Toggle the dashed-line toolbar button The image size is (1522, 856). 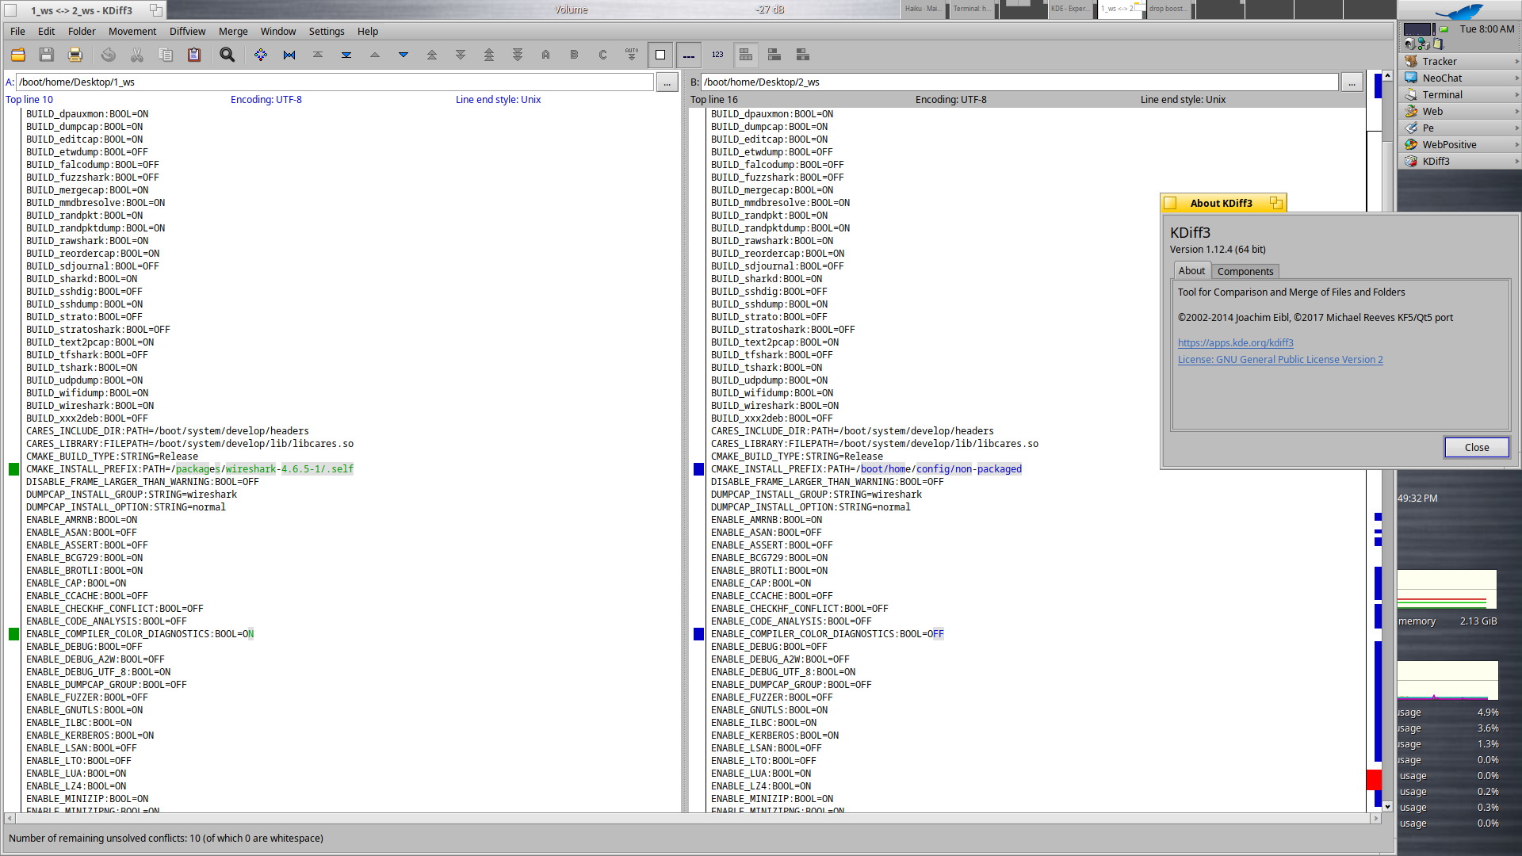tap(689, 55)
